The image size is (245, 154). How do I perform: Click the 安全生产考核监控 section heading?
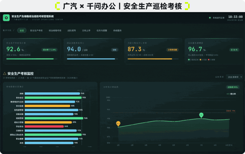point(20,73)
